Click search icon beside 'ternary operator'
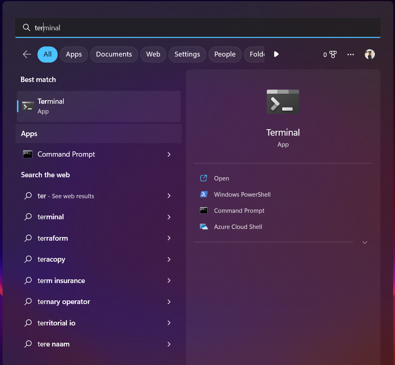395x365 pixels. [28, 302]
